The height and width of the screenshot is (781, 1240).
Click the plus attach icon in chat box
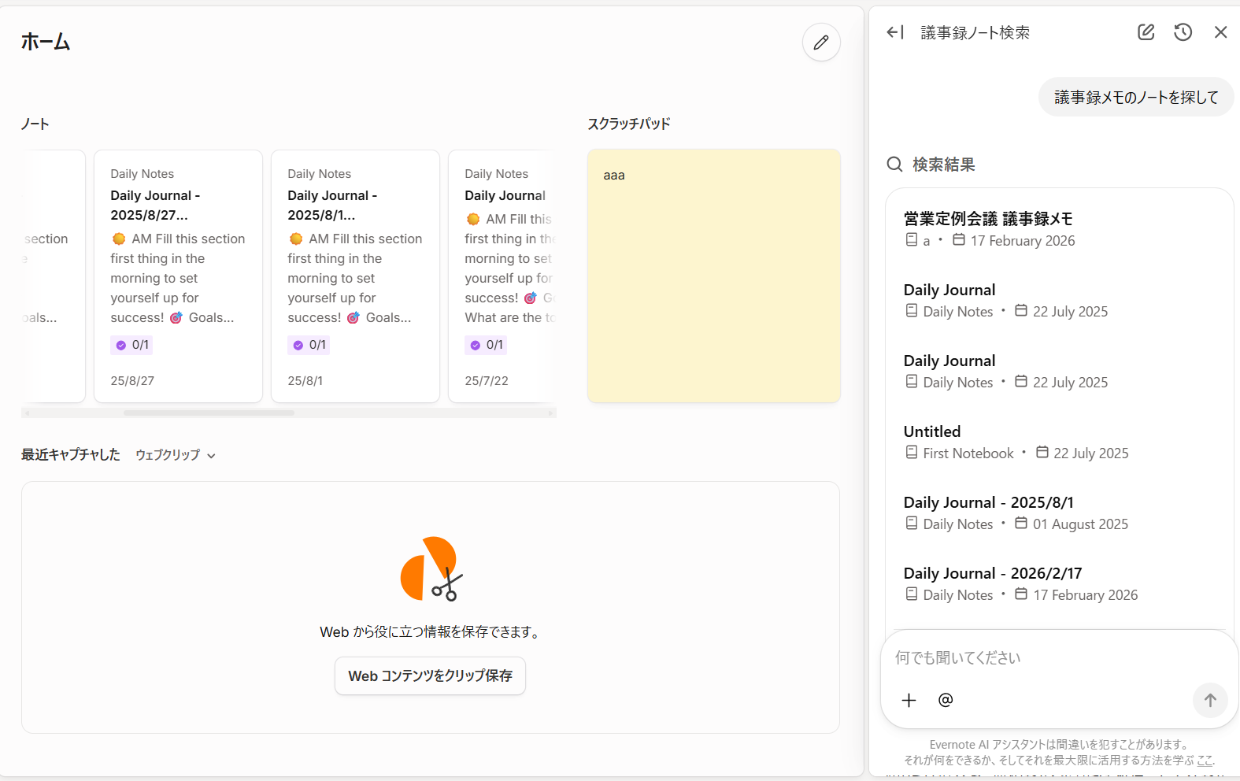909,700
